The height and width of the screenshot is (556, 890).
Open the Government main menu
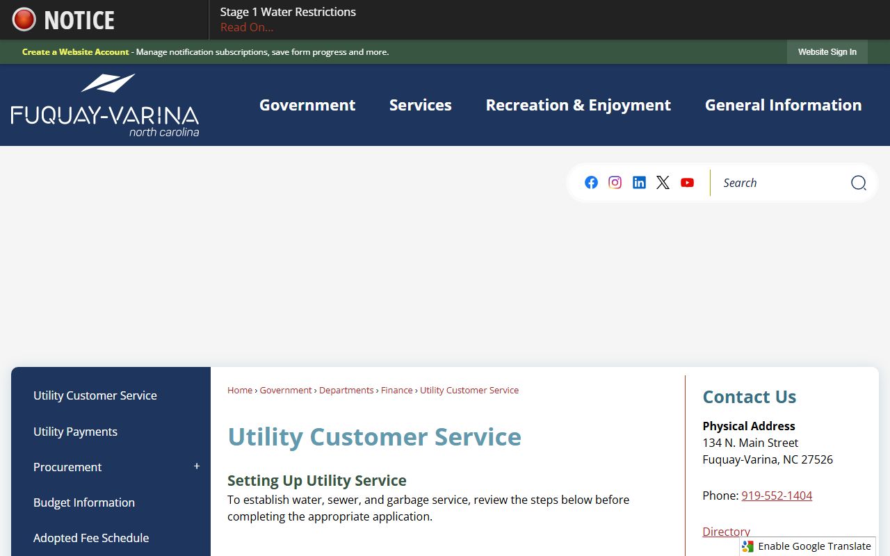click(307, 105)
